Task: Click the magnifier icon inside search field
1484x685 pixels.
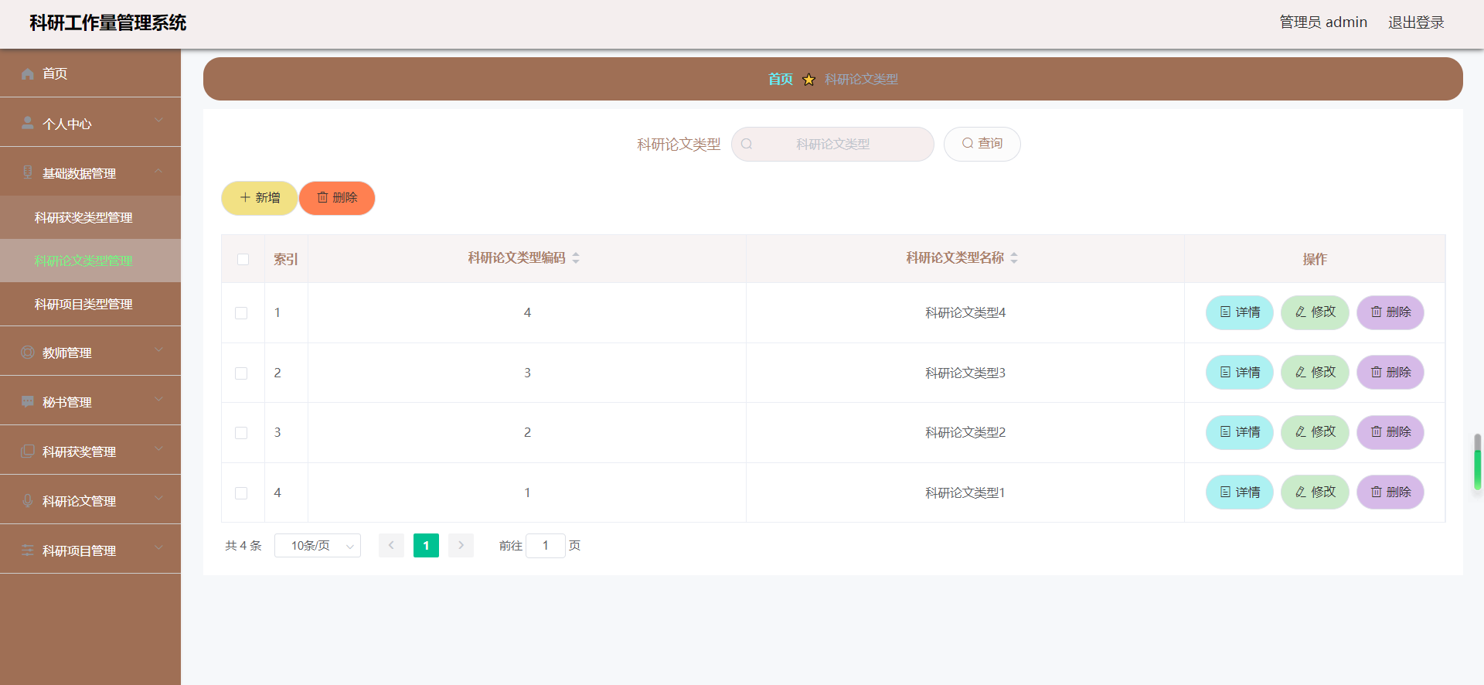Action: point(747,144)
